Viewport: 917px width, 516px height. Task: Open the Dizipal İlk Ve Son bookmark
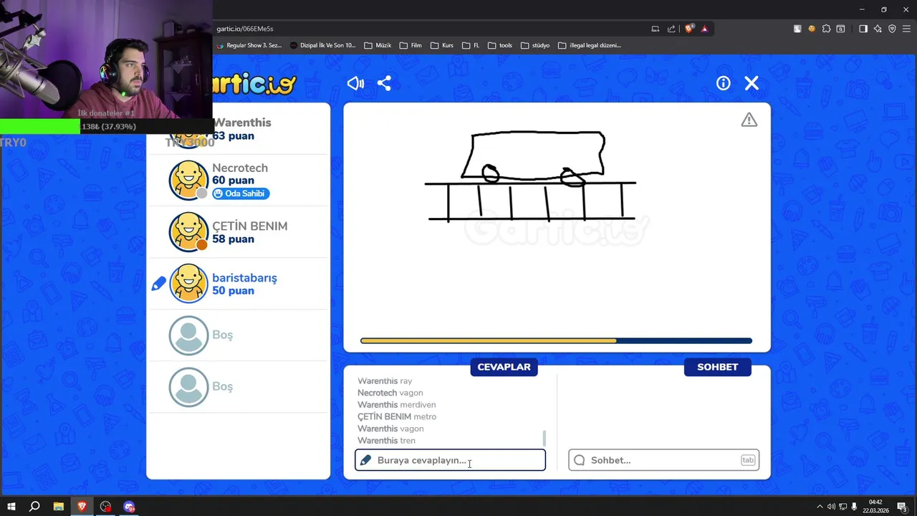323,45
